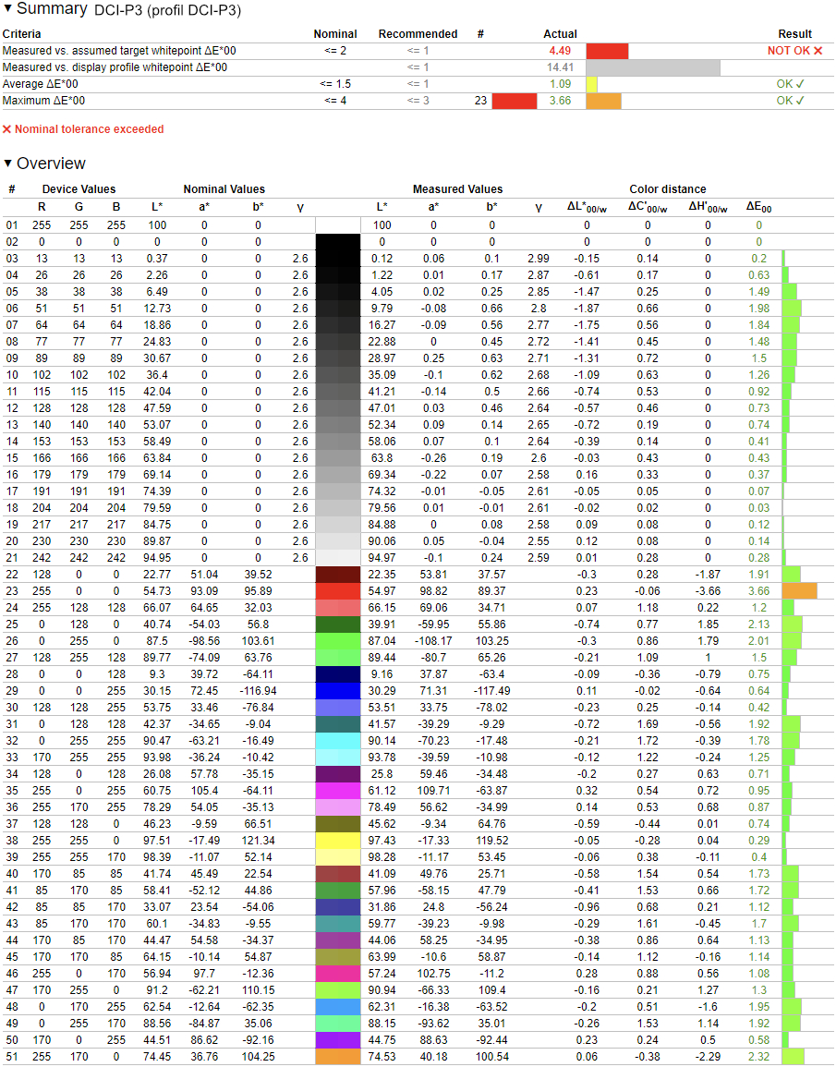836x1067 pixels.
Task: Click the -108.17 measured a* value
Action: tap(433, 641)
